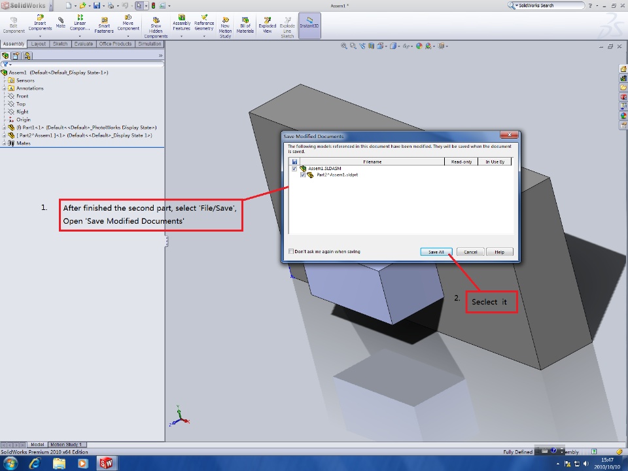Expand the Part1<1> tree node

[x=5, y=128]
